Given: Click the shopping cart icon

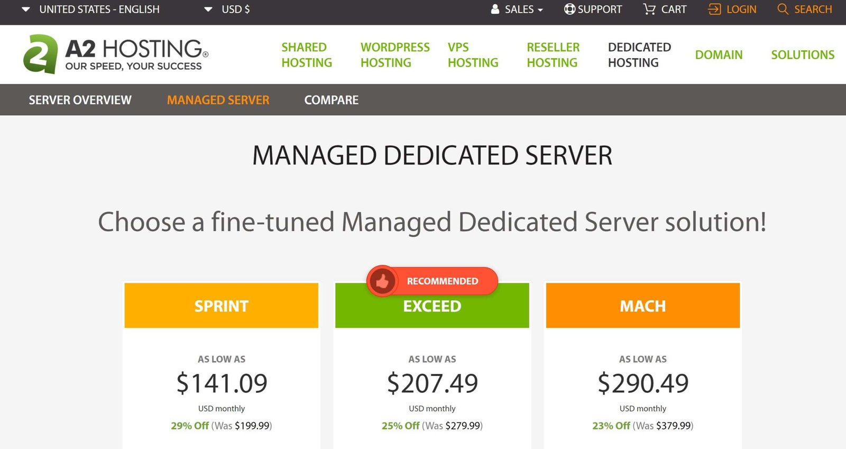Looking at the screenshot, I should [649, 9].
